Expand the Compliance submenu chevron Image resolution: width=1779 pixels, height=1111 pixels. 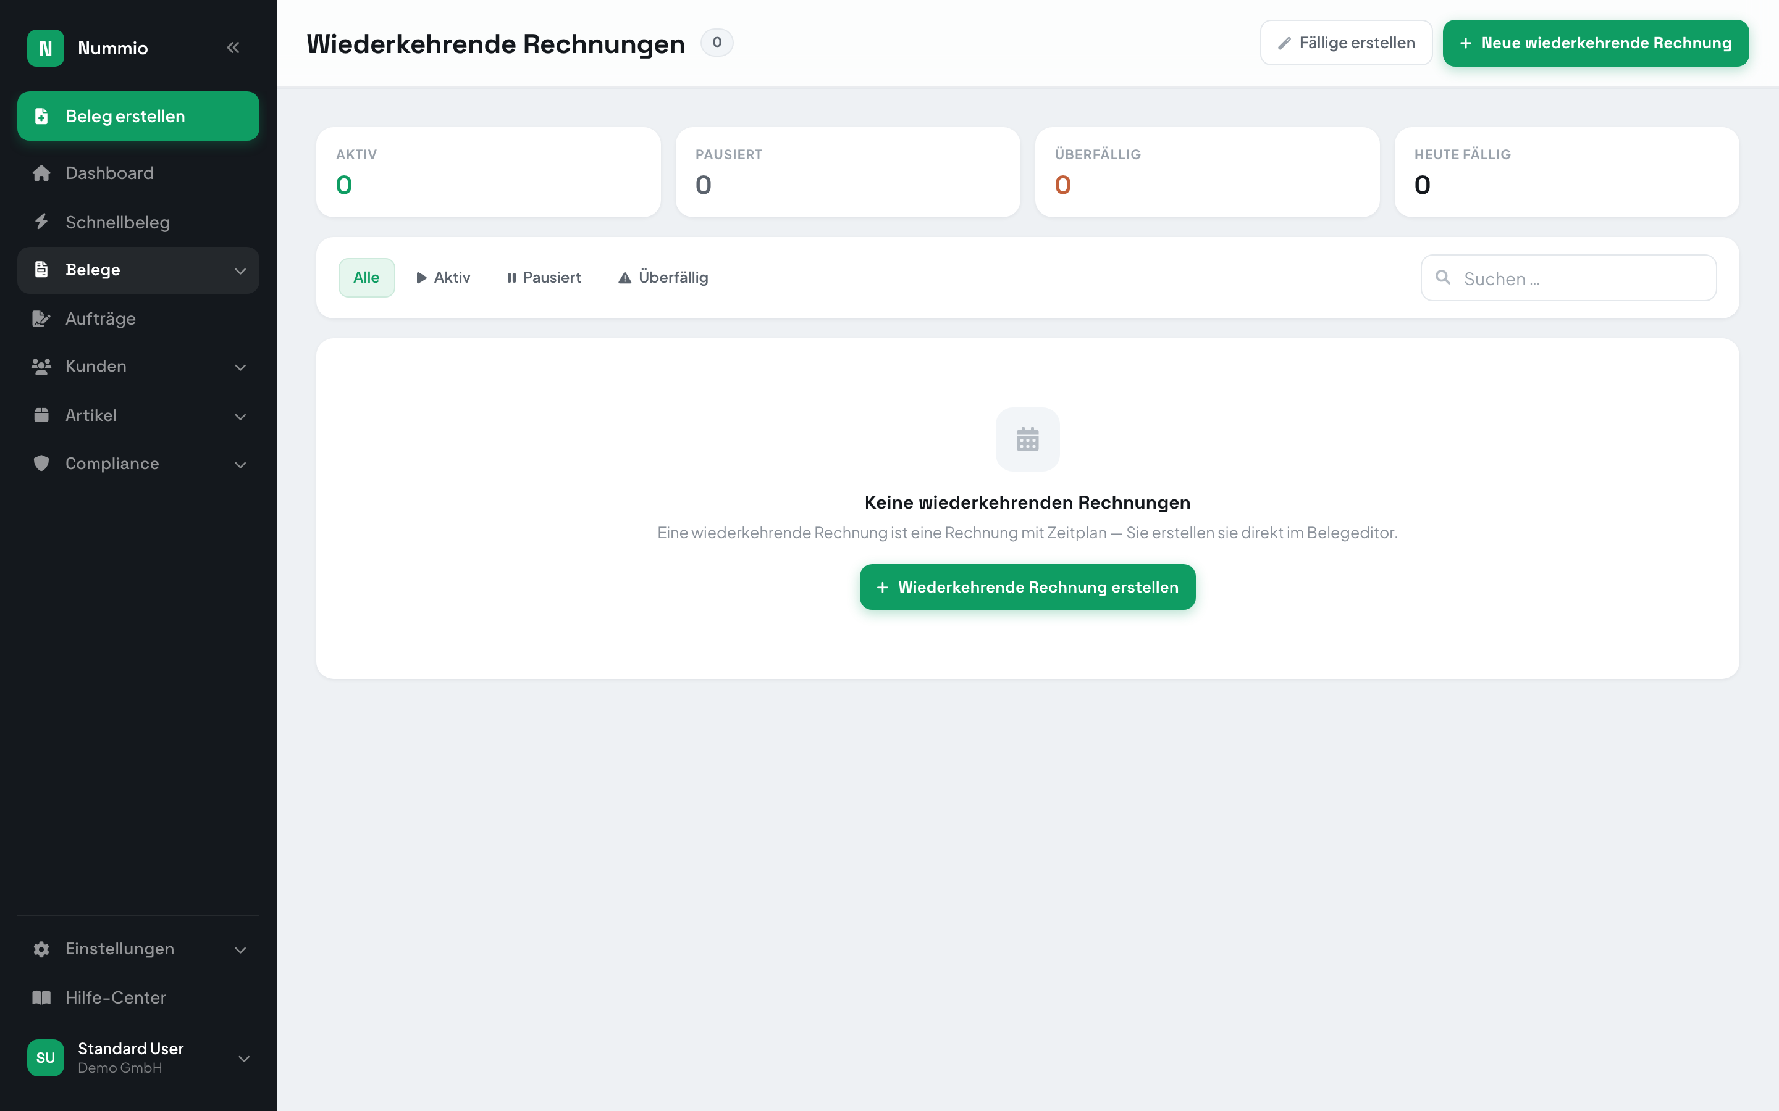240,464
